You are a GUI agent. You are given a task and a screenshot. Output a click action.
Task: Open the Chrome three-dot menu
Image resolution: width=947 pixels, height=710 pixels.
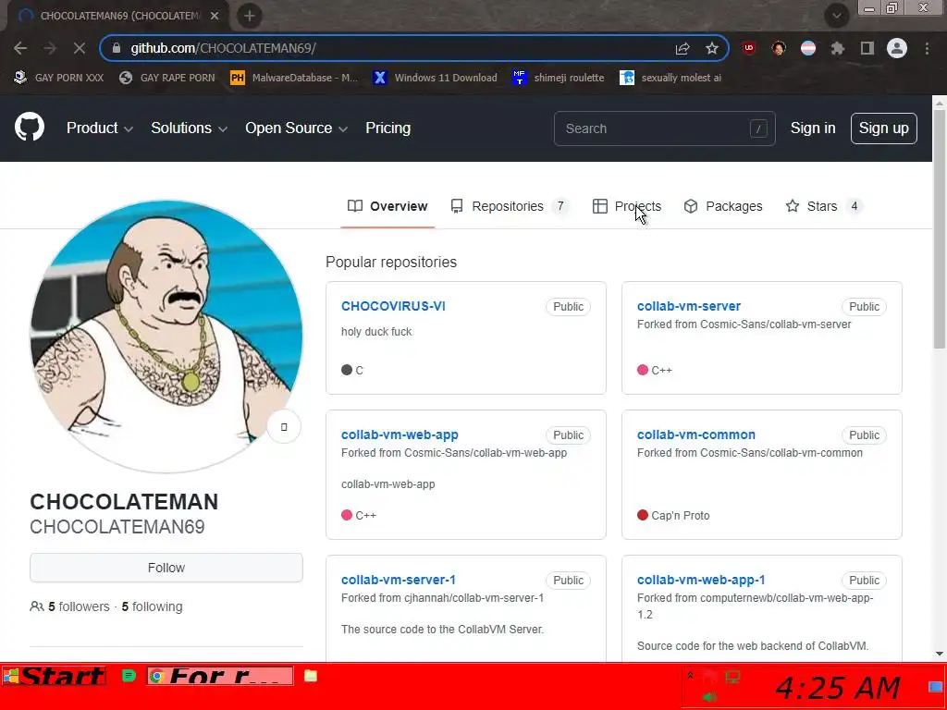(927, 48)
